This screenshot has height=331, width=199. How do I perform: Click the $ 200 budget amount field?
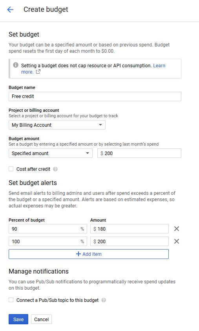tap(139, 153)
